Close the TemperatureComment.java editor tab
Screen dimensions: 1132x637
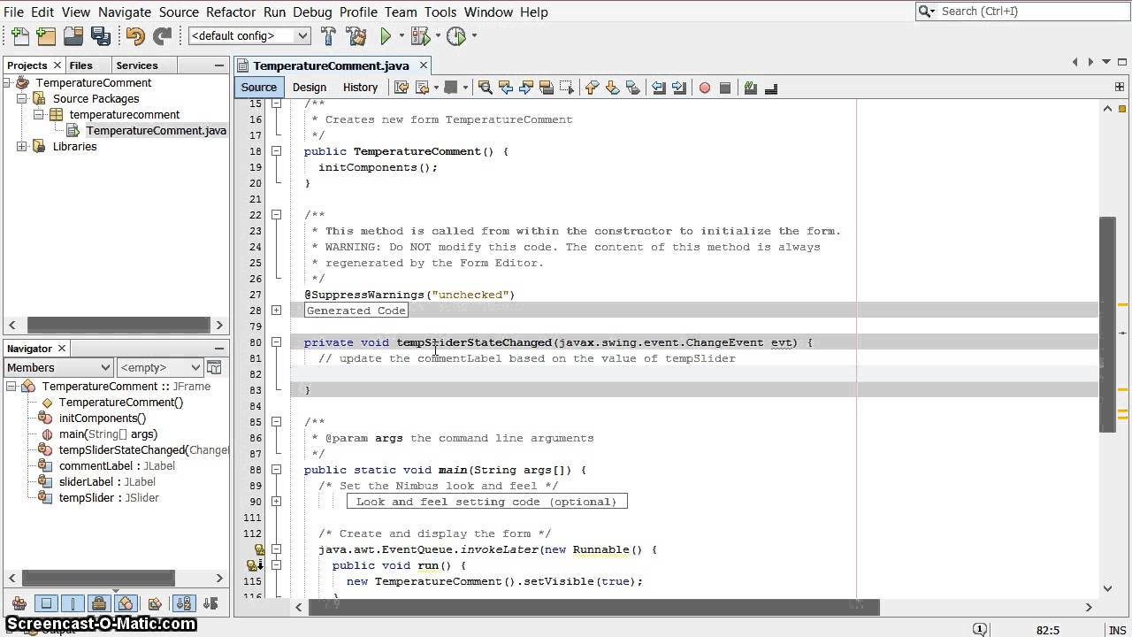click(424, 65)
